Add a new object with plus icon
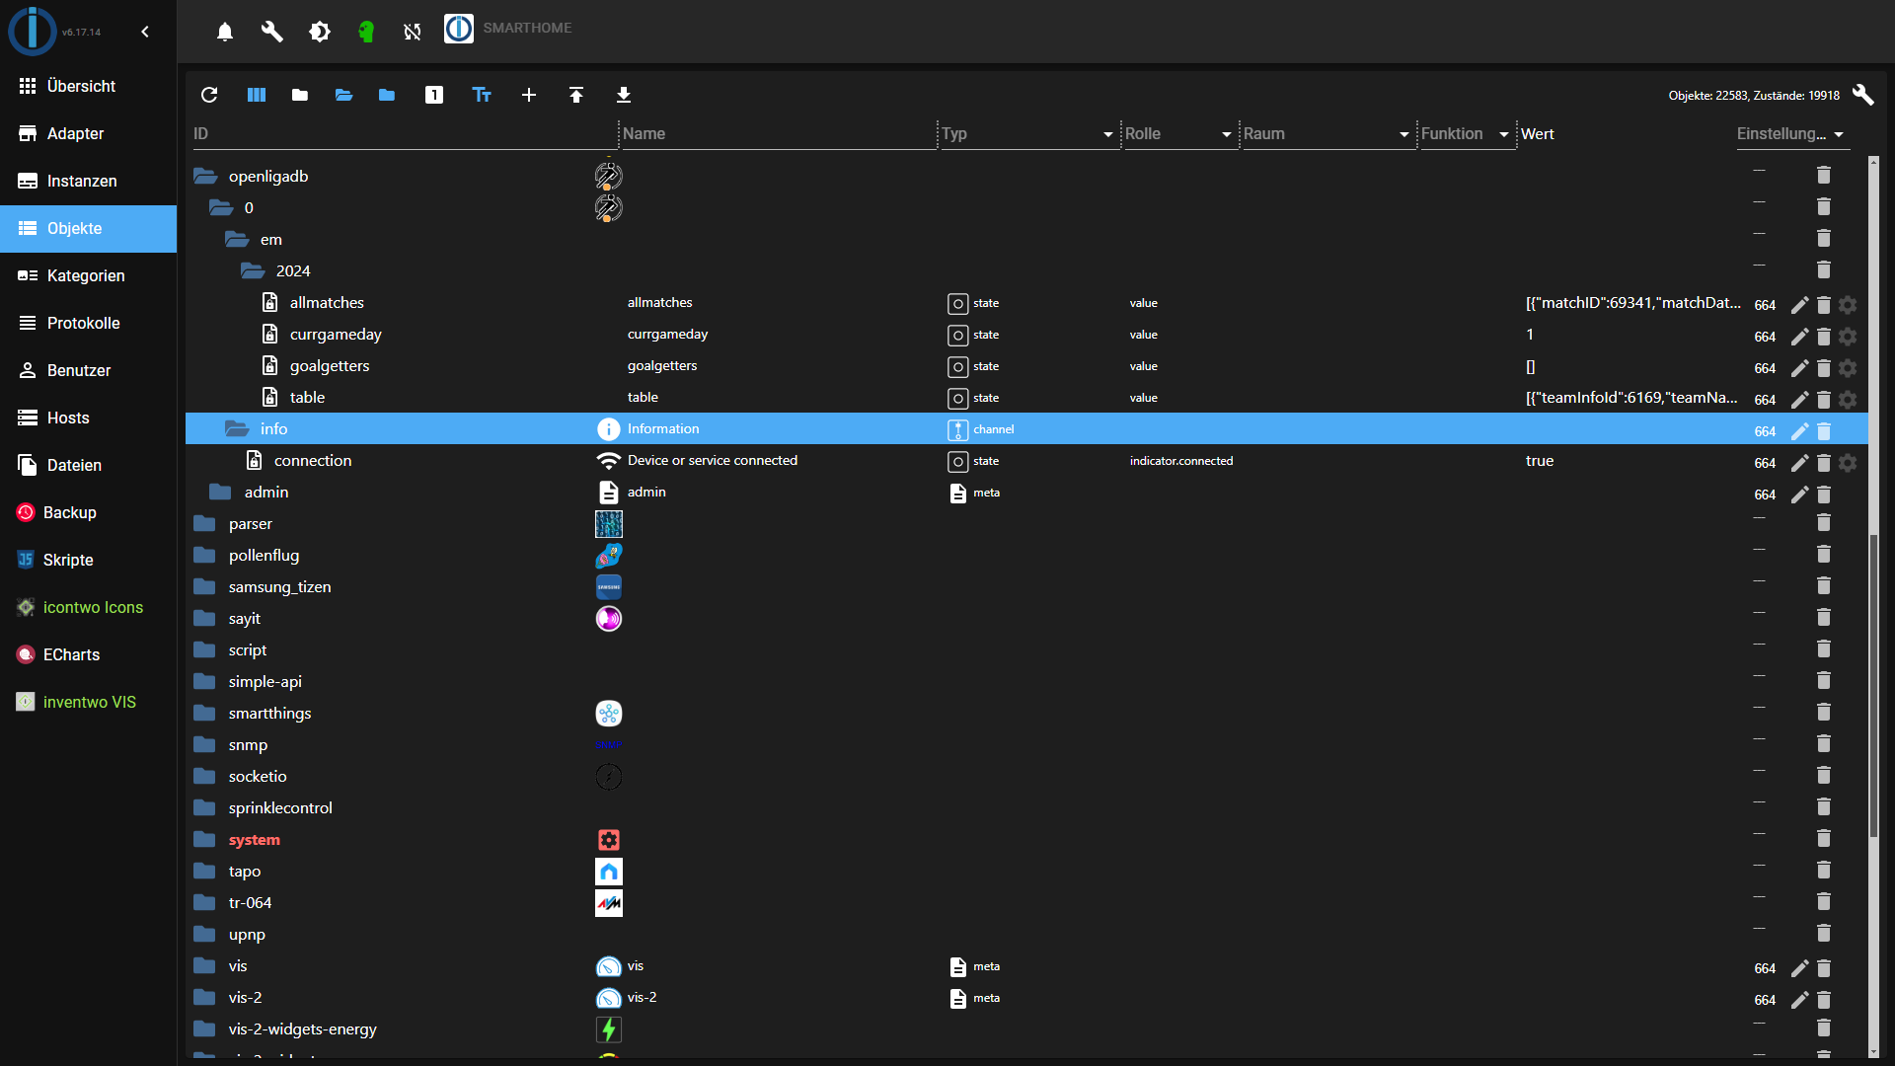The height and width of the screenshot is (1066, 1895). [x=529, y=95]
